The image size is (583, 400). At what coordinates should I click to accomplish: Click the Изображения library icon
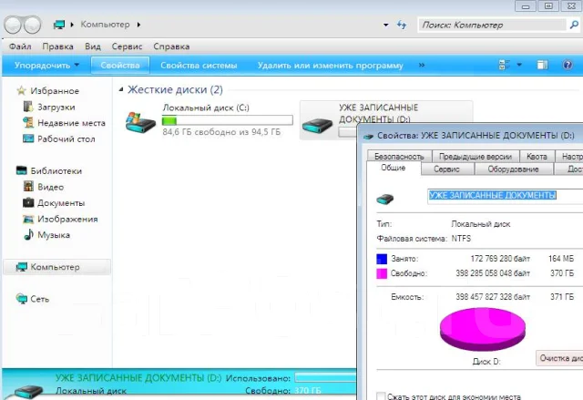tap(28, 219)
